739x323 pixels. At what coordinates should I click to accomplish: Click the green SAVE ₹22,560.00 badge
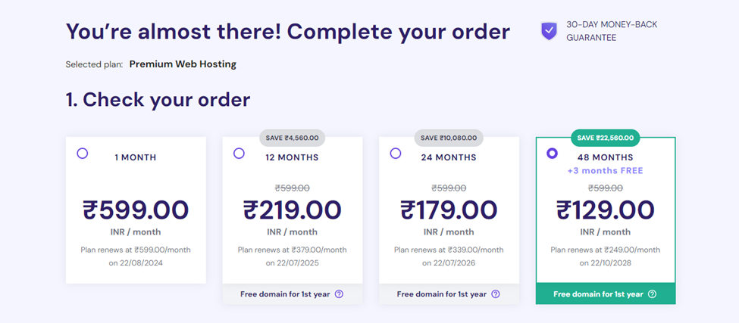605,138
